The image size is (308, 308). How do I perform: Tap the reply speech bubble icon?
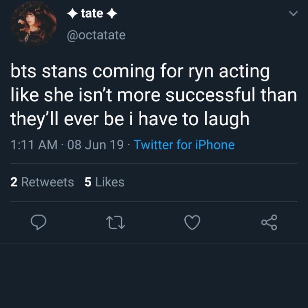39,222
